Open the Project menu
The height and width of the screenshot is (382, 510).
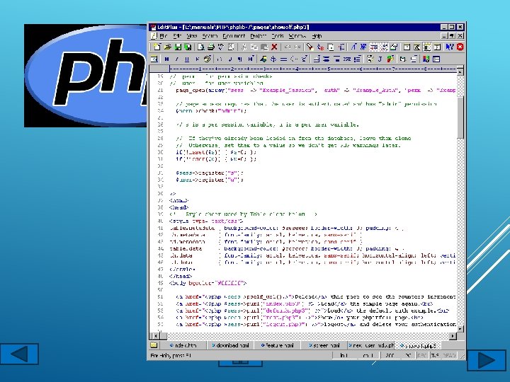point(259,36)
